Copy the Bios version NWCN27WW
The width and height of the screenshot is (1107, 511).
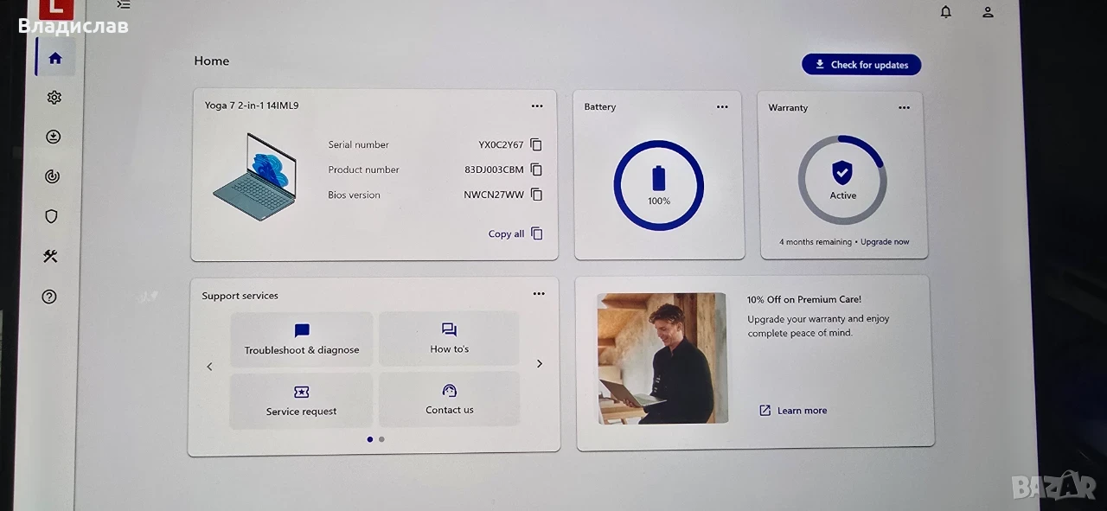tap(536, 195)
